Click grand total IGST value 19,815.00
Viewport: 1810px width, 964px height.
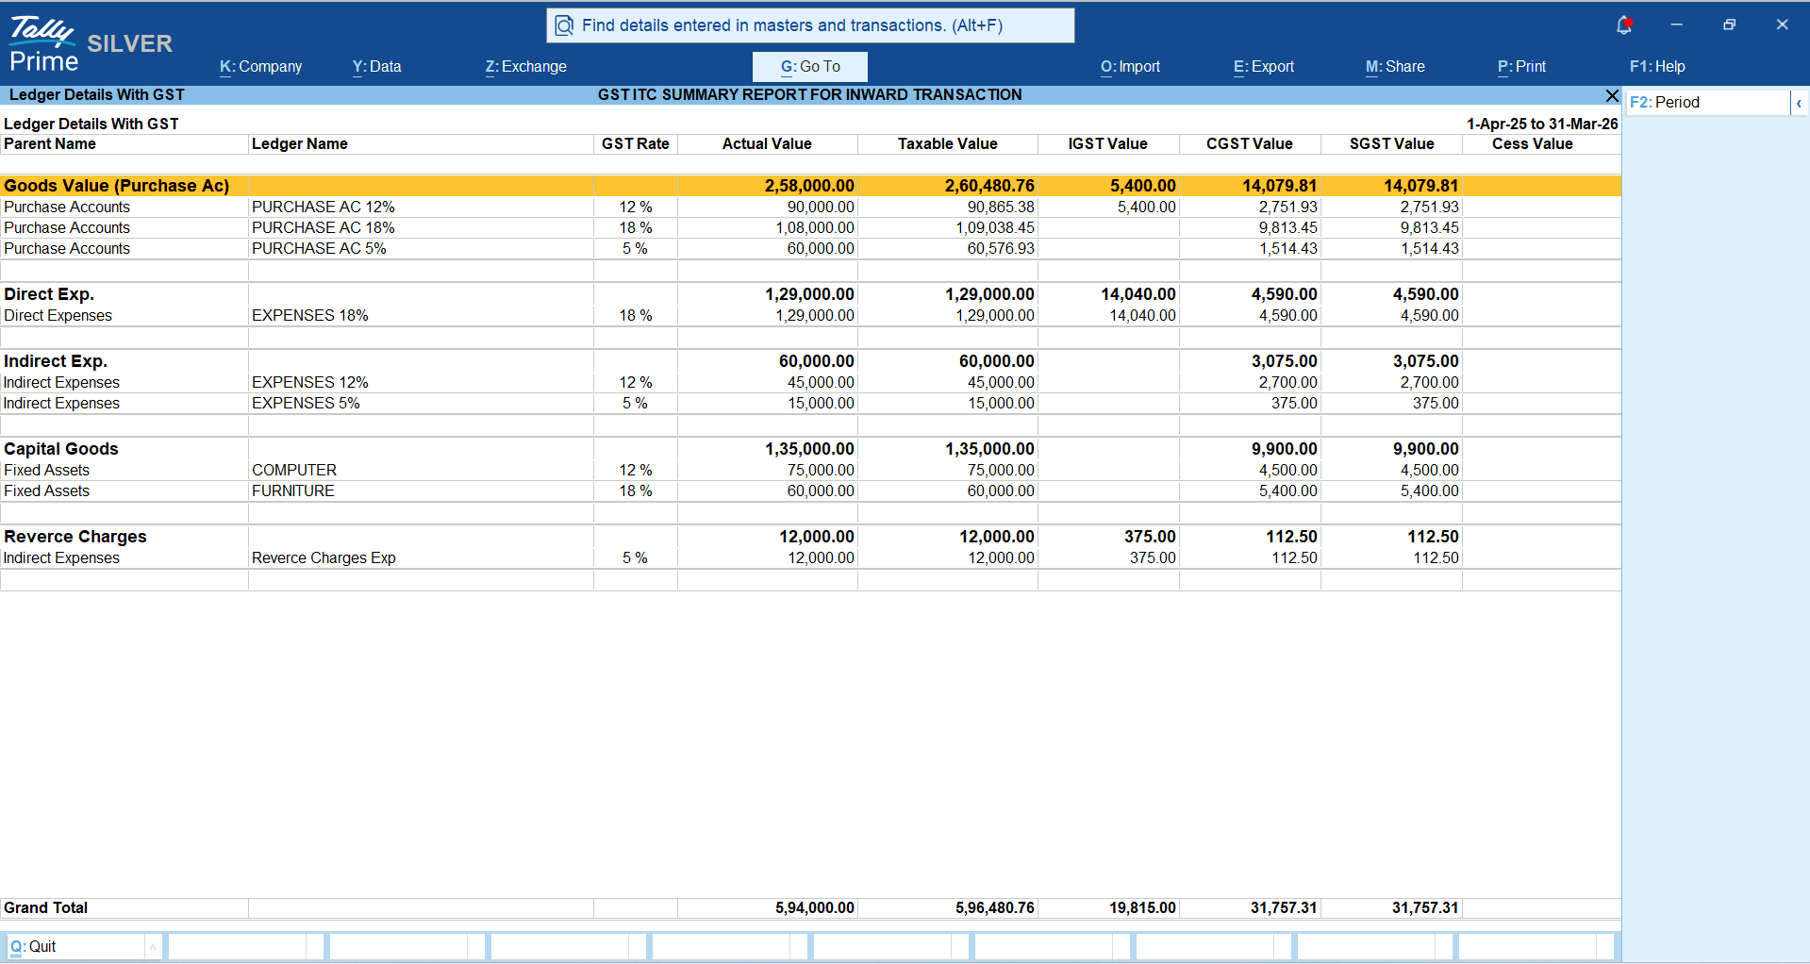(x=1142, y=908)
